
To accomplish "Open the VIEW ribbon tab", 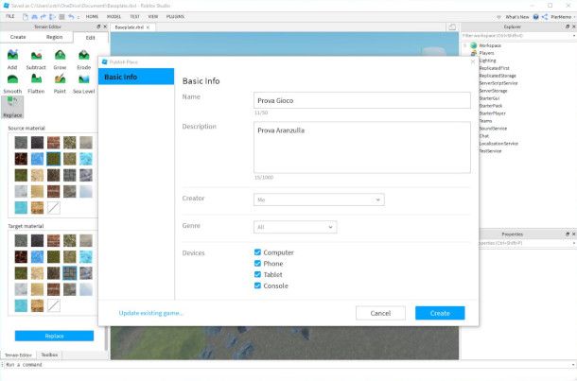I will pos(153,17).
